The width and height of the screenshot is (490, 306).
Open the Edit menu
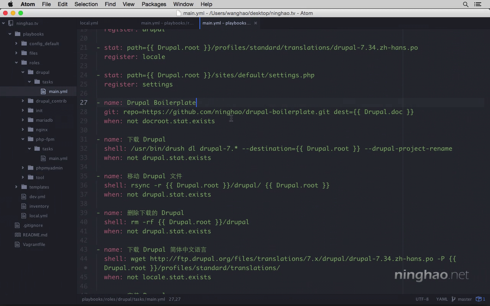coord(62,4)
